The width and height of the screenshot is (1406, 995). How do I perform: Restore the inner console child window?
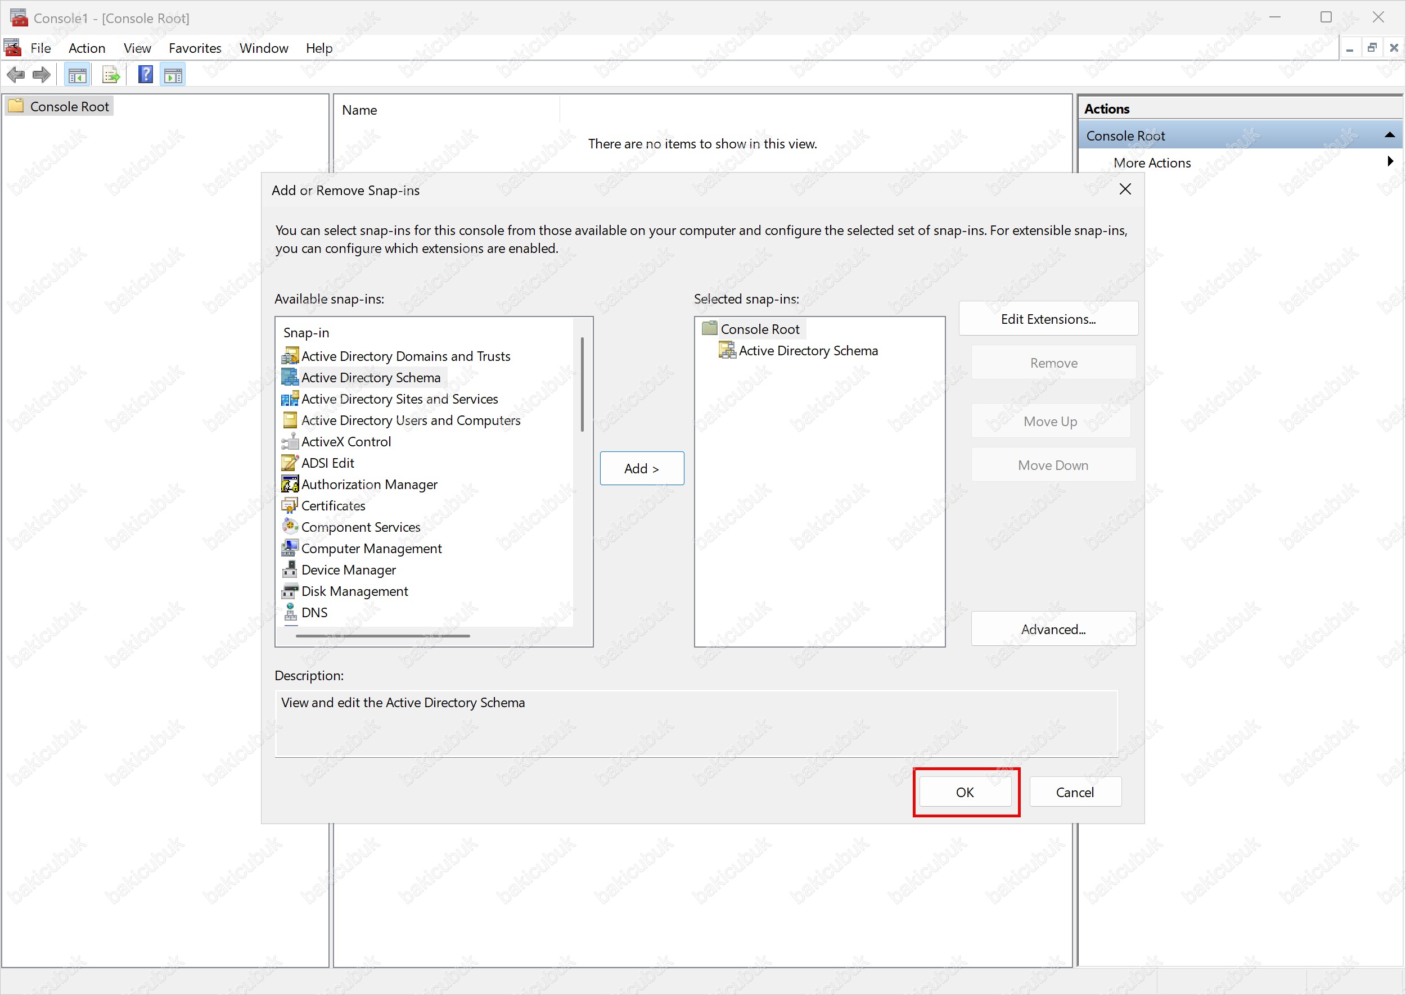[x=1372, y=47]
